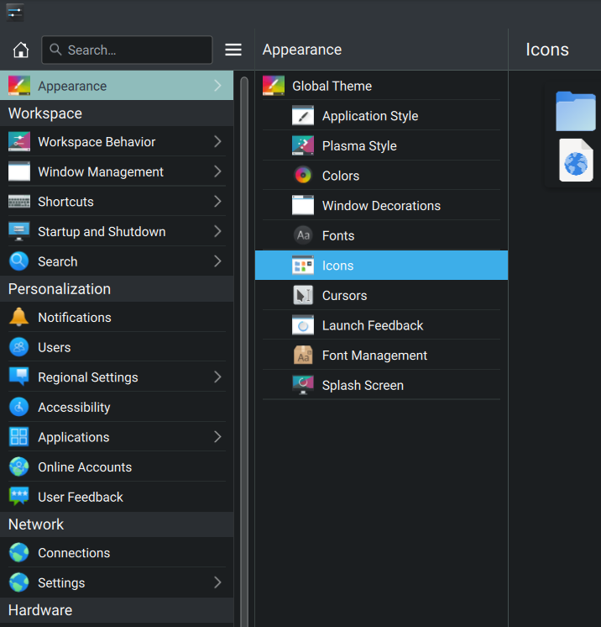Image resolution: width=601 pixels, height=627 pixels.
Task: Open Users settings
Action: point(117,347)
